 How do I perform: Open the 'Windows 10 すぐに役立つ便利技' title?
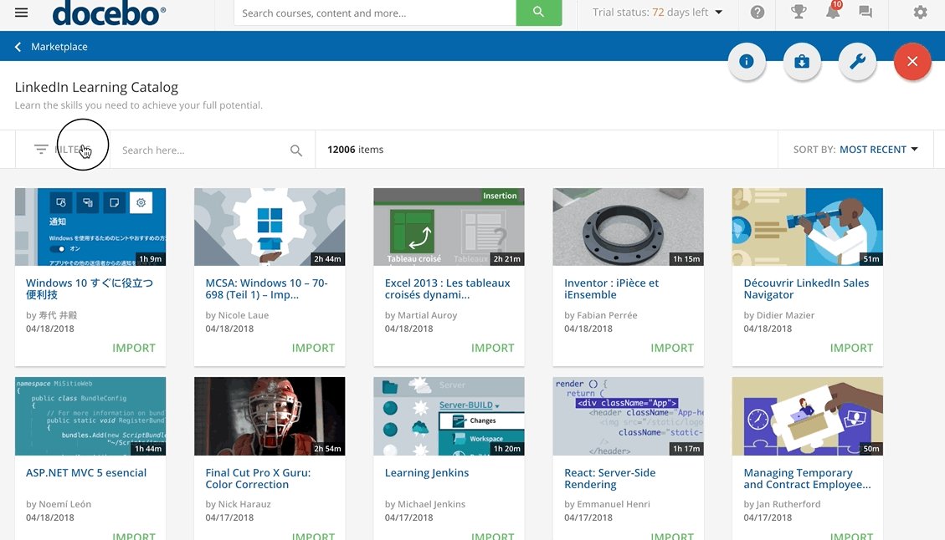90,289
